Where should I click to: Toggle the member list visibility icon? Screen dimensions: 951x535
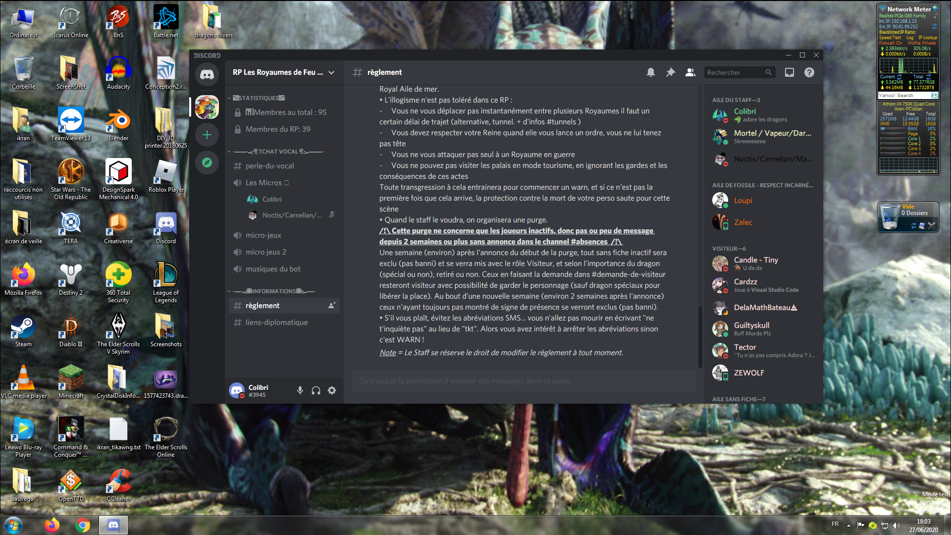pyautogui.click(x=690, y=72)
